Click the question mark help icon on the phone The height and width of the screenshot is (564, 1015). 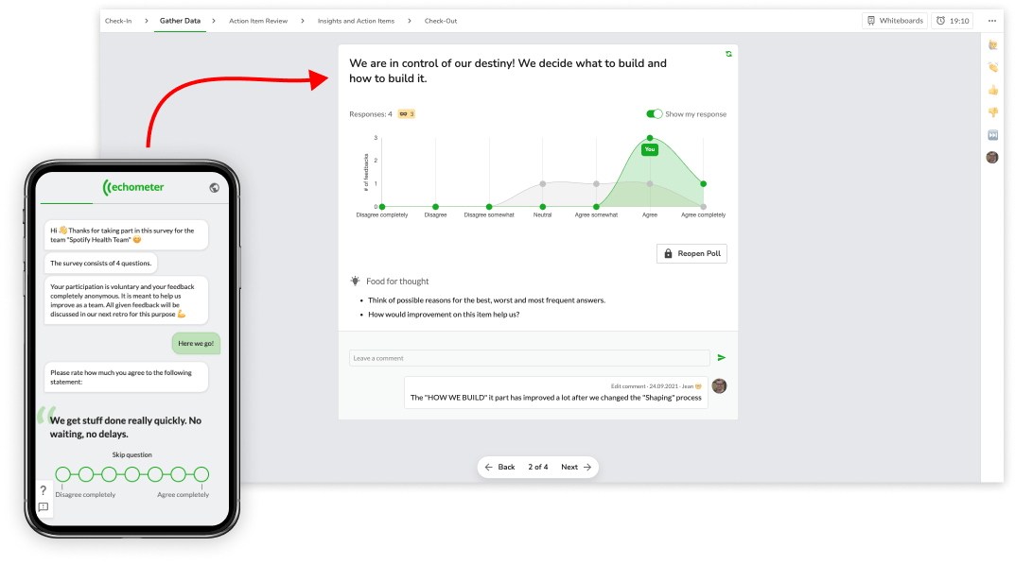pos(43,490)
